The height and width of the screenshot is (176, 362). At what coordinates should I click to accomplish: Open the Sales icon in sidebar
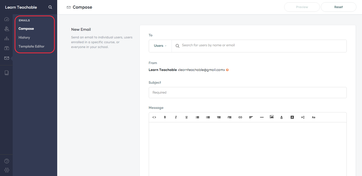click(7, 48)
